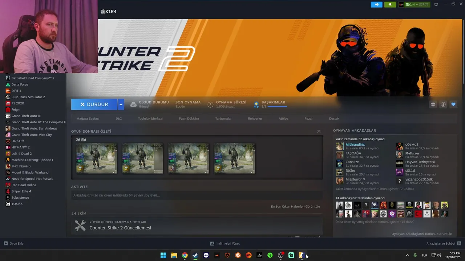The height and width of the screenshot is (261, 465).
Task: Select Feign in the library list
Action: tap(15, 109)
